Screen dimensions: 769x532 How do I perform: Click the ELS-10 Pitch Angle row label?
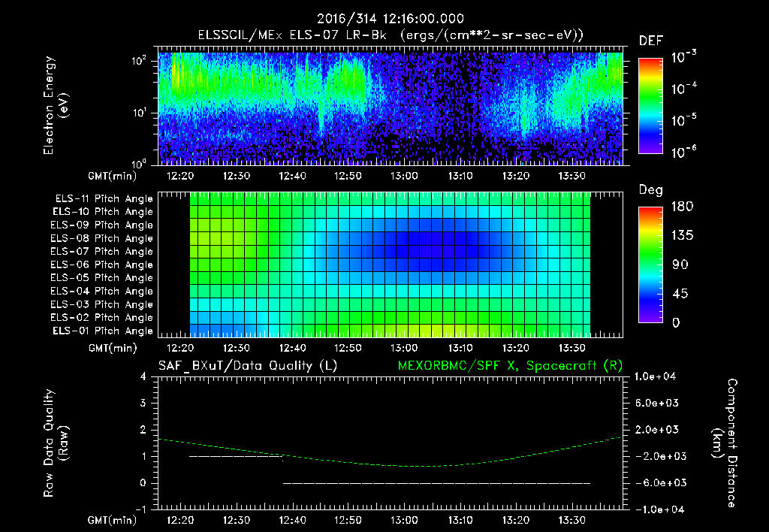(103, 212)
